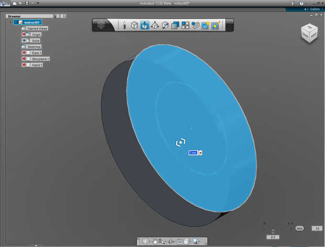Select the Move/Triad cube tool

click(155, 25)
